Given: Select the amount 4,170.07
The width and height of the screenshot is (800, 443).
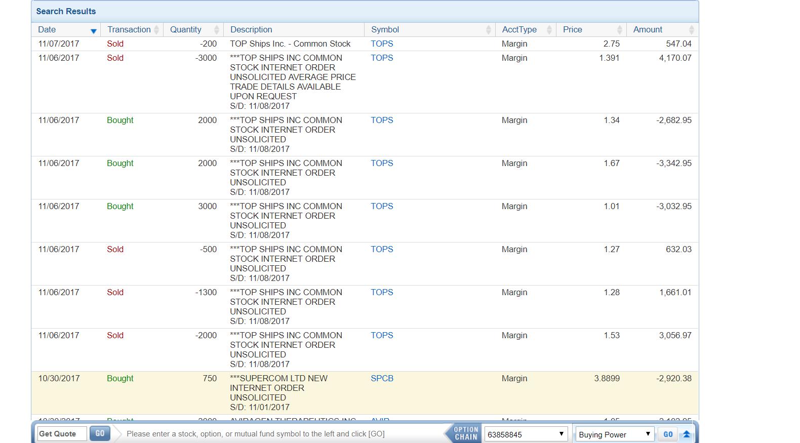Looking at the screenshot, I should pos(675,58).
